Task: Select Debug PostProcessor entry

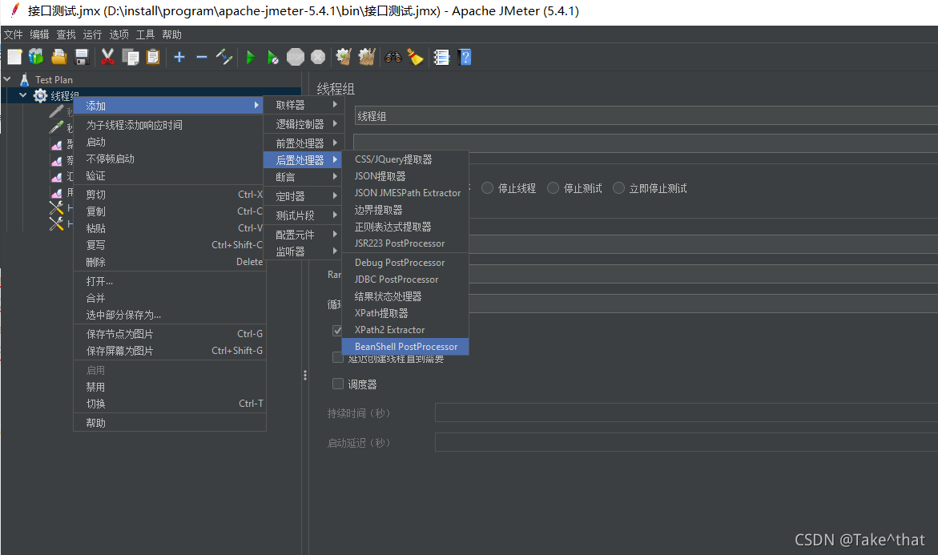Action: pos(405,263)
